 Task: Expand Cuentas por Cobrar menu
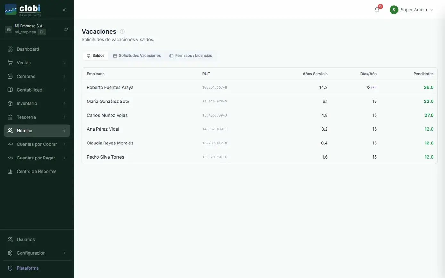[x=37, y=144]
